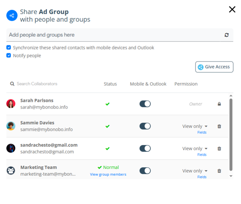Delete Sammie Davies using the trash icon
The height and width of the screenshot is (204, 241).
(219, 126)
